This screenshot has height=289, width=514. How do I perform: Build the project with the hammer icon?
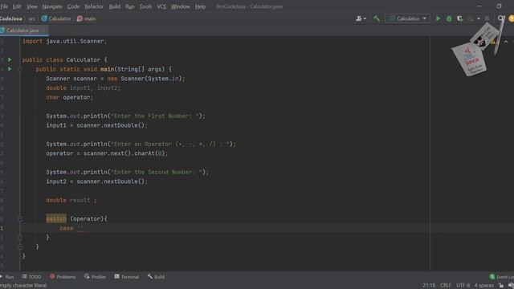377,18
